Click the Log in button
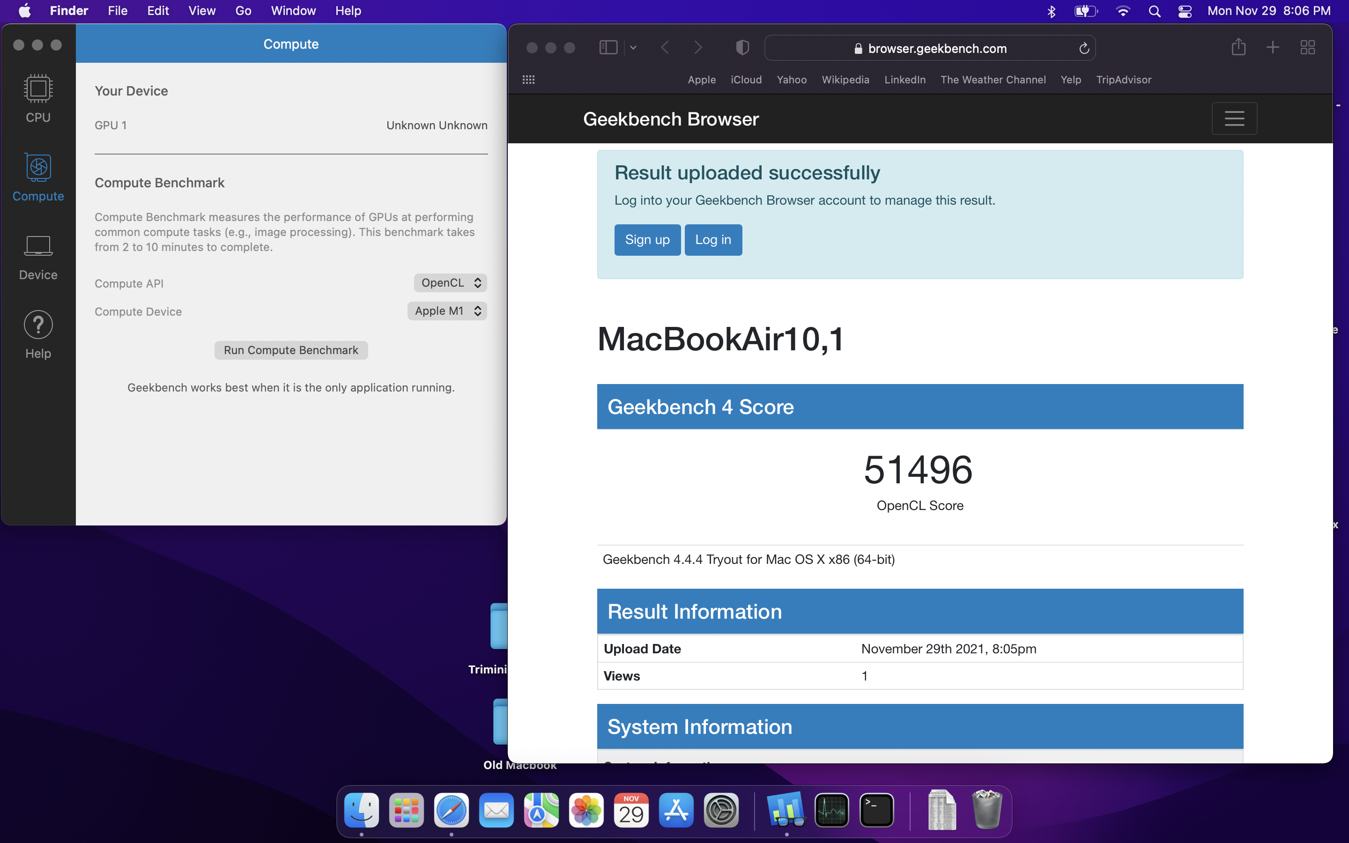The image size is (1349, 843). tap(713, 240)
